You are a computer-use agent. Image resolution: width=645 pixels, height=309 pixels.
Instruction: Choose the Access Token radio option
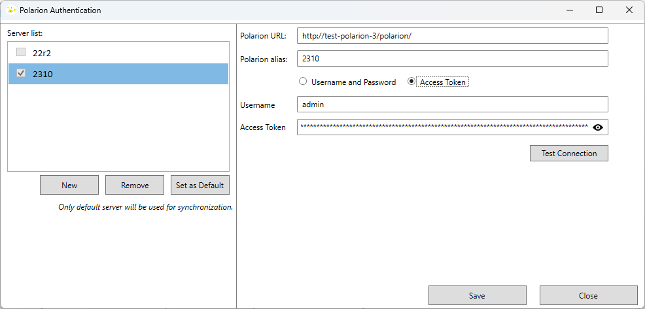411,82
